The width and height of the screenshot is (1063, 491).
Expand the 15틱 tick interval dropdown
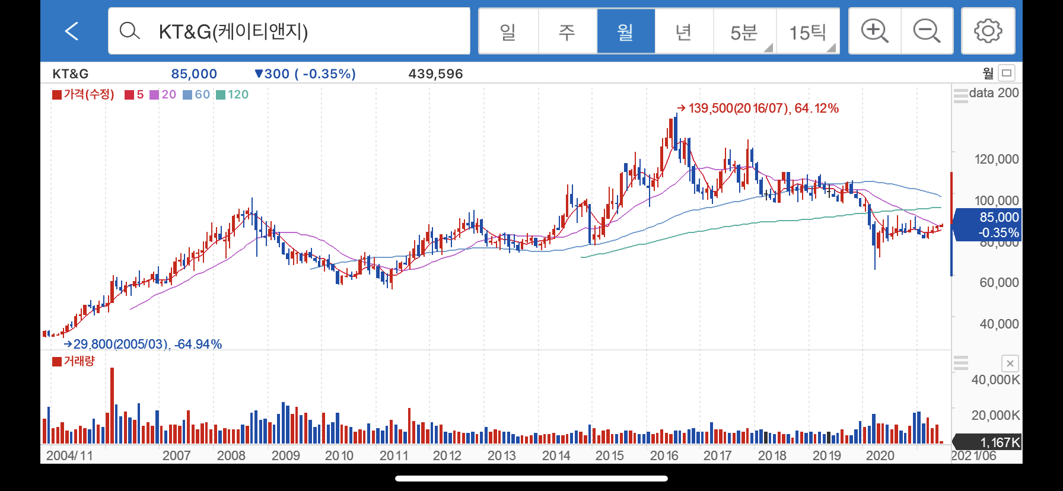[808, 31]
